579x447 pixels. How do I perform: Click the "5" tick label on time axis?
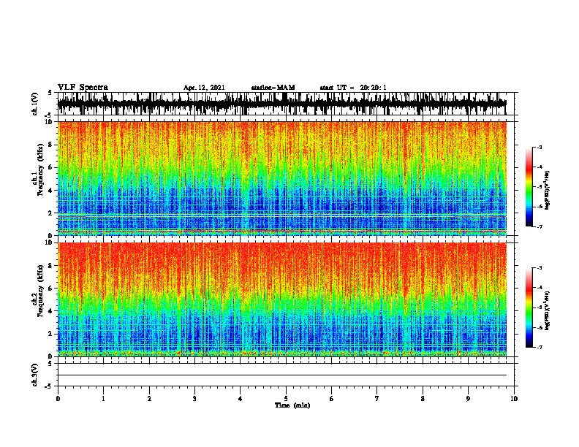[x=286, y=398]
